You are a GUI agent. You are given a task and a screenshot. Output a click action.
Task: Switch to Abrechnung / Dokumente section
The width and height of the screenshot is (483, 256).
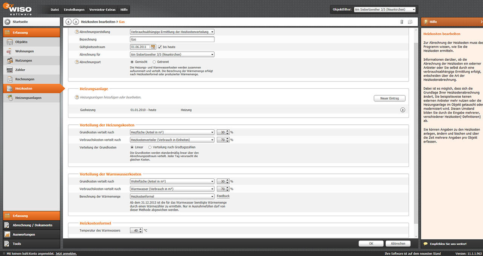[x=31, y=225]
